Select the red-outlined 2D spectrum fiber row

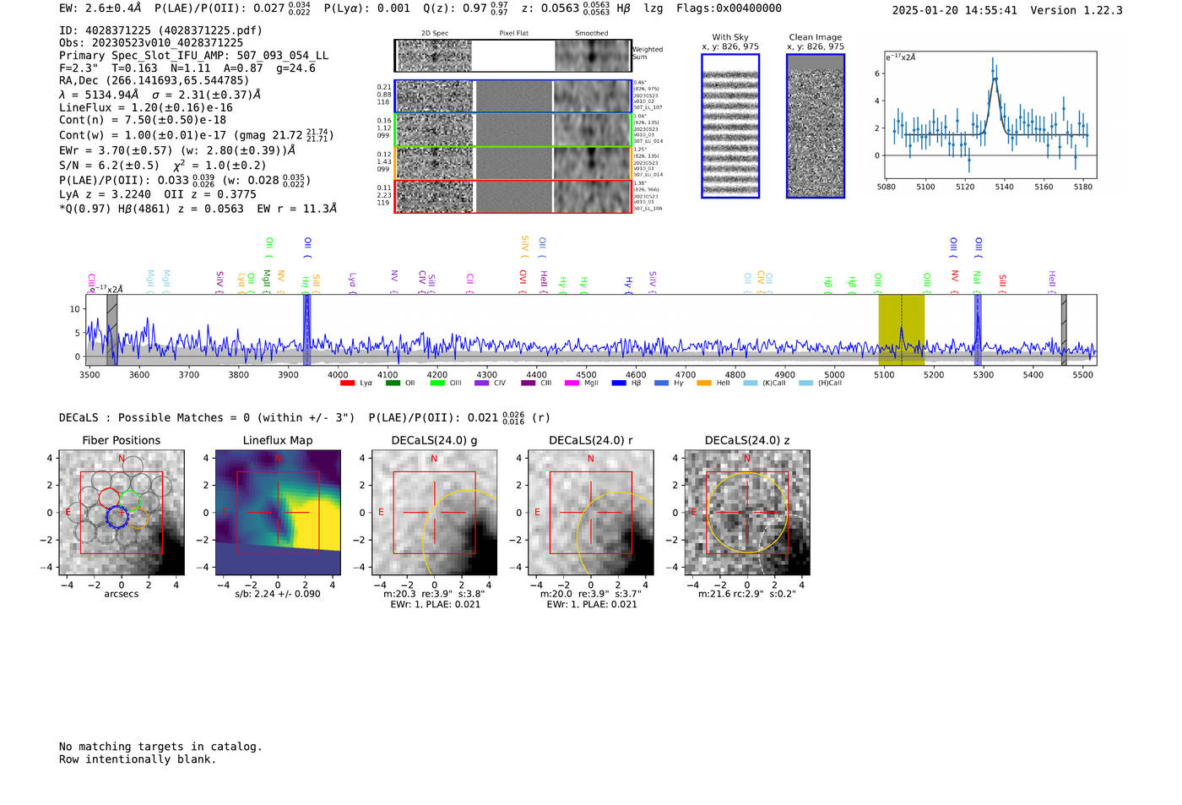click(513, 196)
